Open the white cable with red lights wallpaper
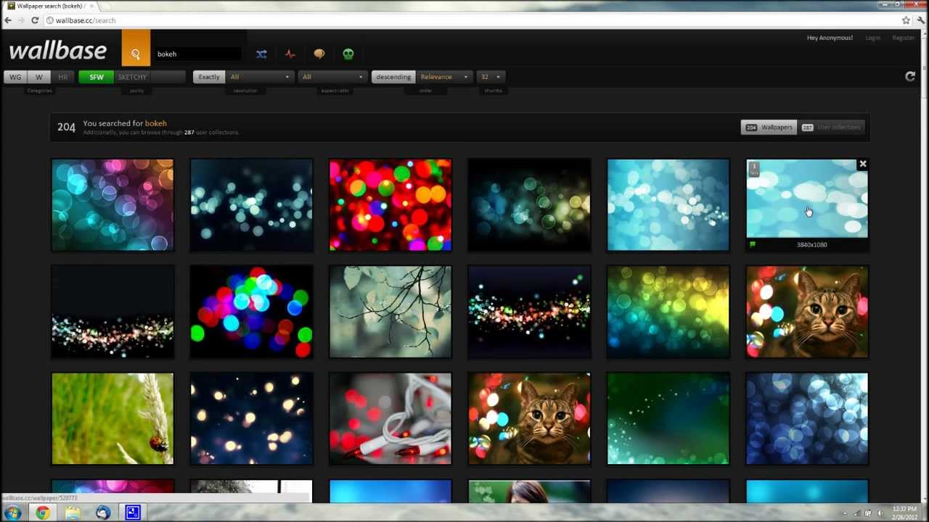929x522 pixels. tap(390, 418)
